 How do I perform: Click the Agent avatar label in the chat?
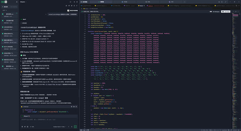pos(23,19)
